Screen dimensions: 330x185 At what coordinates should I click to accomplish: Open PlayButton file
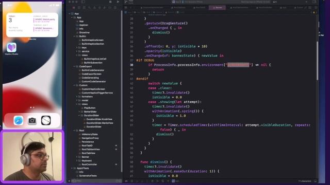point(89,108)
